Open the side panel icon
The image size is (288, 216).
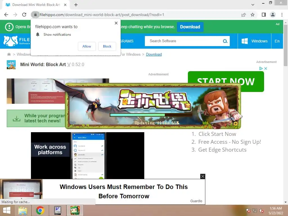(x=264, y=15)
